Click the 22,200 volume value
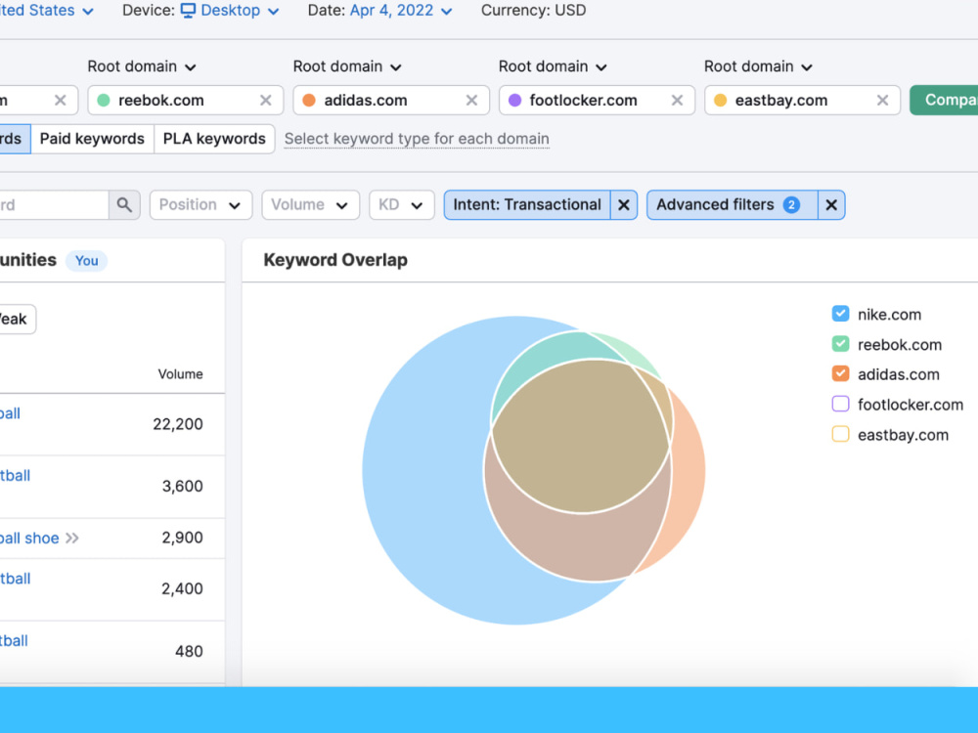Image resolution: width=978 pixels, height=733 pixels. pos(178,424)
